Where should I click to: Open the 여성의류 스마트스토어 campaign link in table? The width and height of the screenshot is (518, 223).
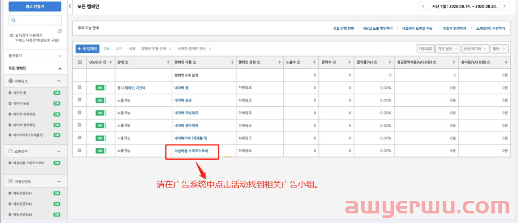point(191,151)
